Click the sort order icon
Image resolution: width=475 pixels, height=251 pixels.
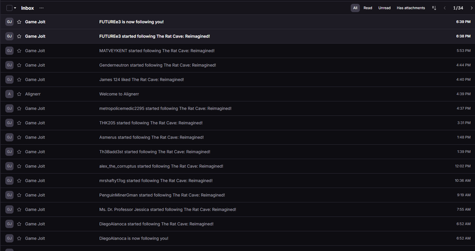434,8
